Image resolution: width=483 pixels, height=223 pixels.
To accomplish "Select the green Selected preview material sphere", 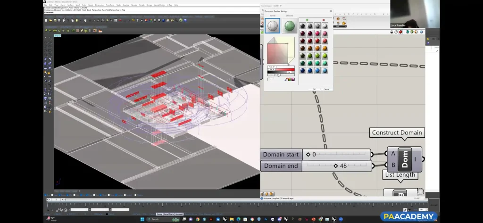I will coord(289,26).
